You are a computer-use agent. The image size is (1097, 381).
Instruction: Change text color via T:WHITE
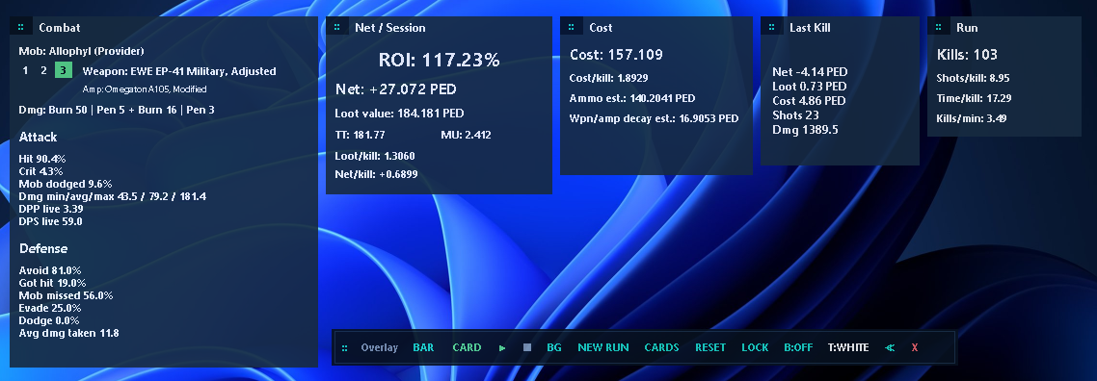[x=848, y=347]
